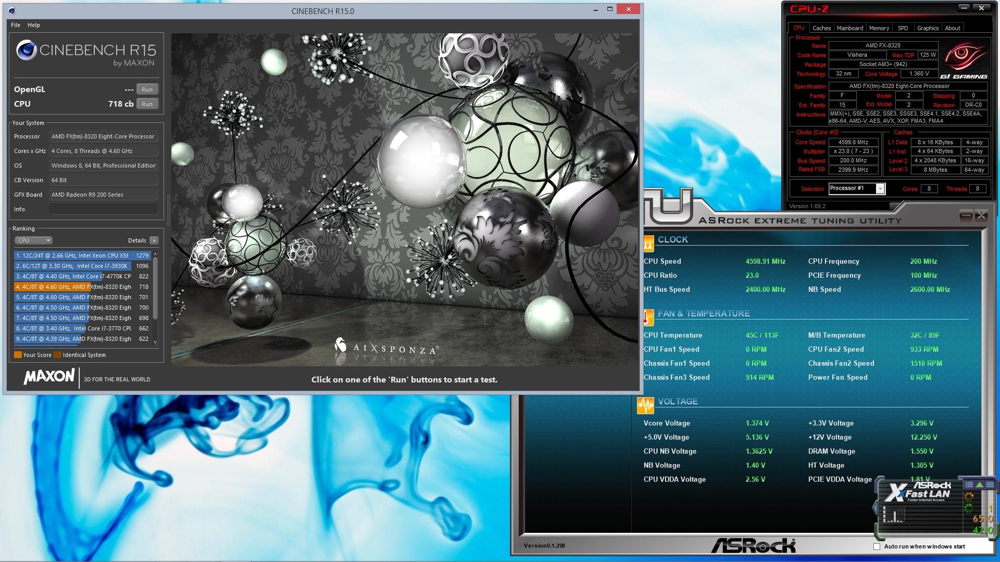Click the rendered spheres scene preview
Viewport: 1000px width, 562px height.
[x=405, y=199]
